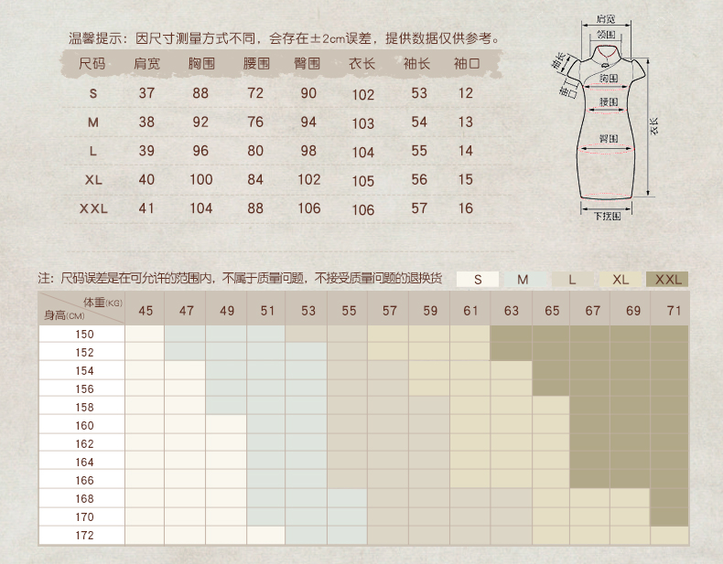723x564 pixels.
Task: Click the 体重/身高 corner header cell
Action: 82,309
